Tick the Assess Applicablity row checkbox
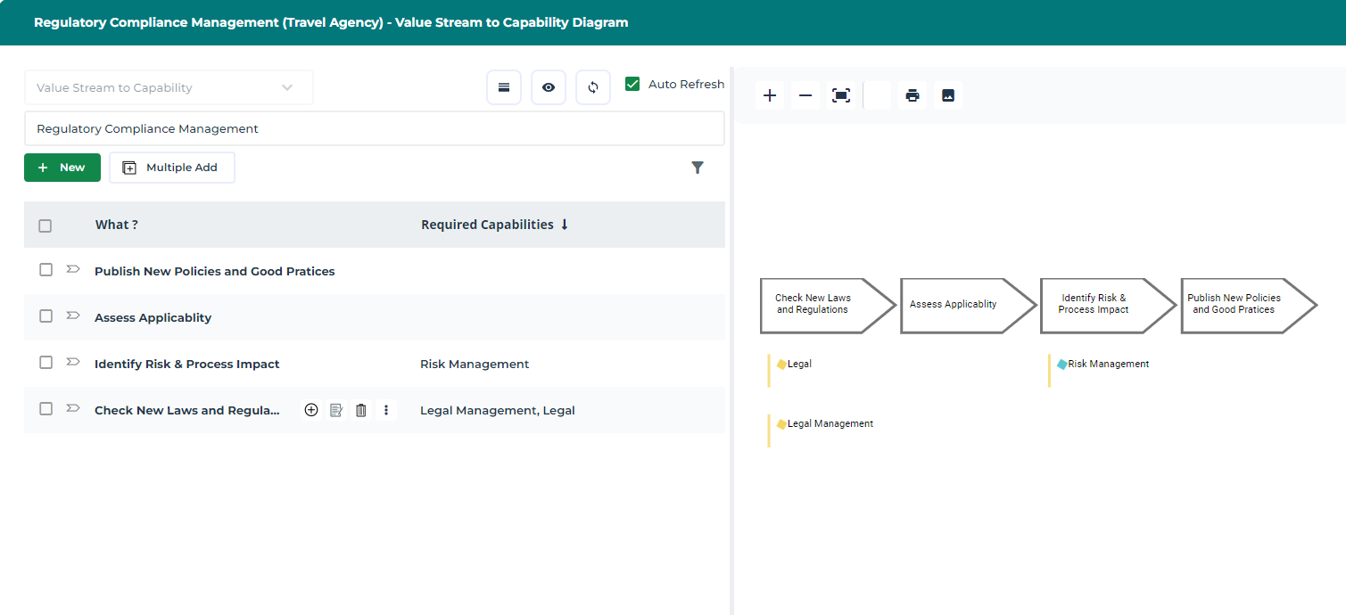The height and width of the screenshot is (615, 1346). coord(46,316)
